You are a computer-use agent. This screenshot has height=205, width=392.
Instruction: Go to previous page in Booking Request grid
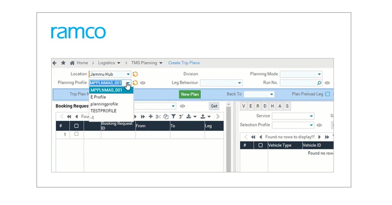[x=76, y=117]
